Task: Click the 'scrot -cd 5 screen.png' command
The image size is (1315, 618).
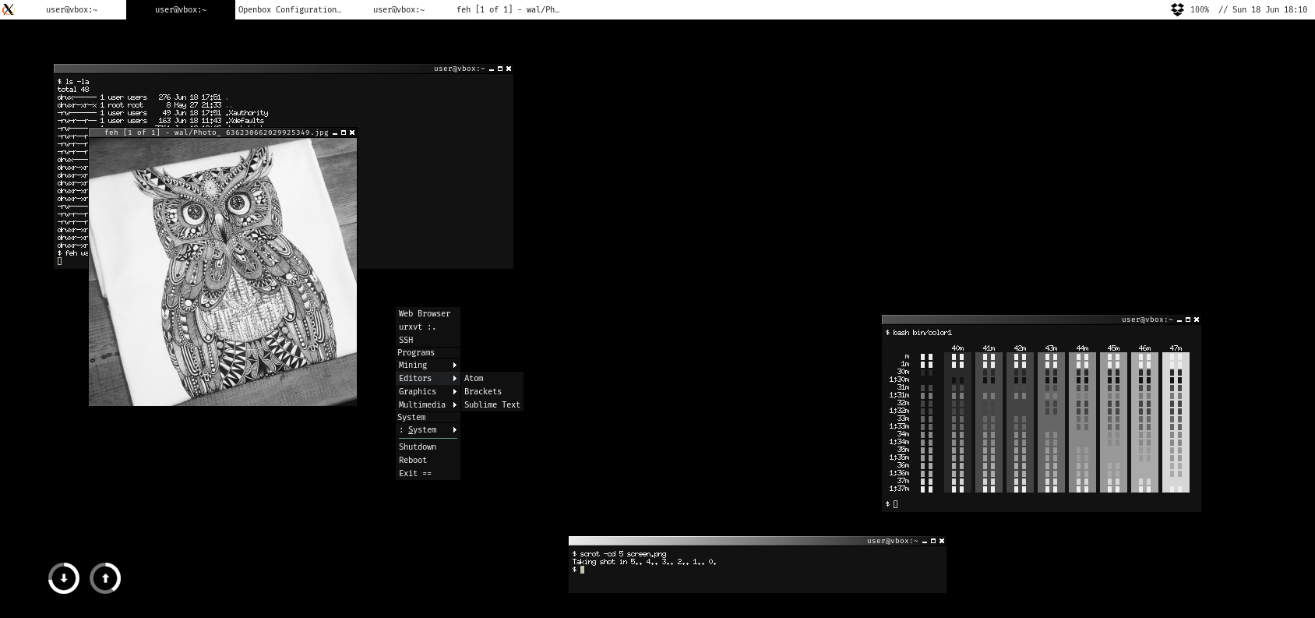Action: point(623,554)
